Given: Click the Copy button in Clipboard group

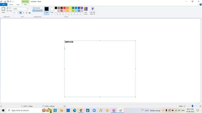Looking at the screenshot, I should [x=9, y=11].
